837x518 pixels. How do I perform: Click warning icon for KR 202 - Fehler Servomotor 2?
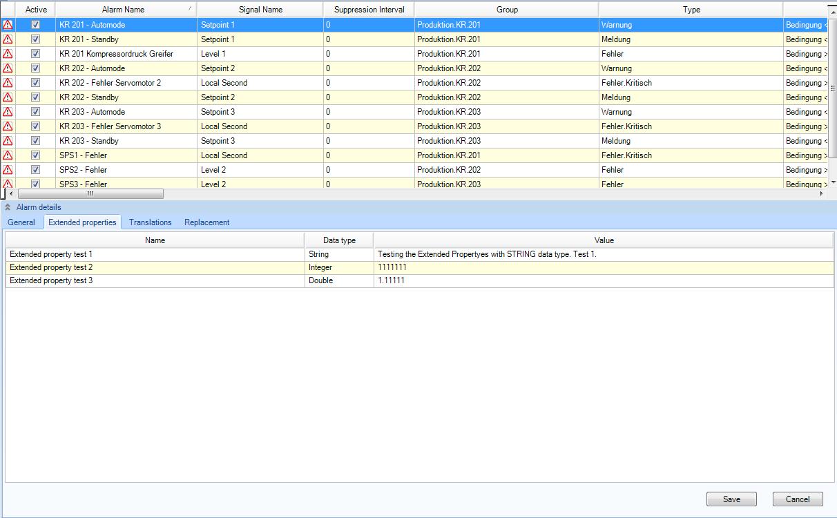8,83
